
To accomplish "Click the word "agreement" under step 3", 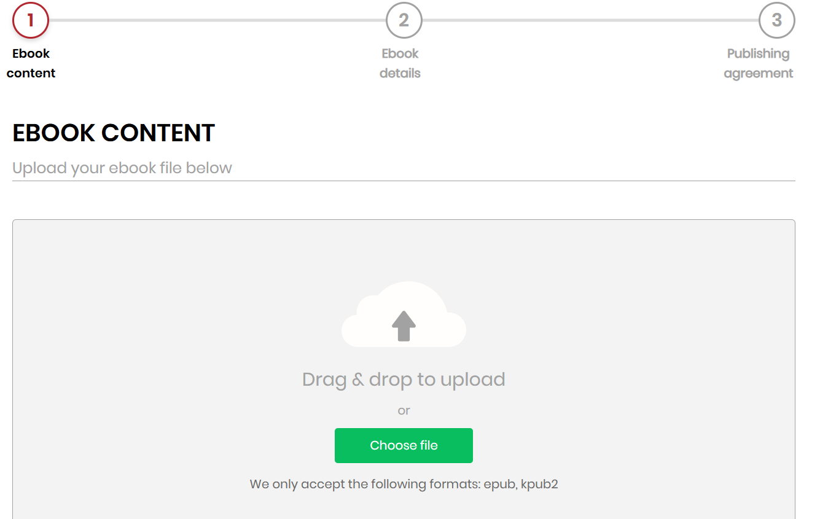I will tap(759, 73).
